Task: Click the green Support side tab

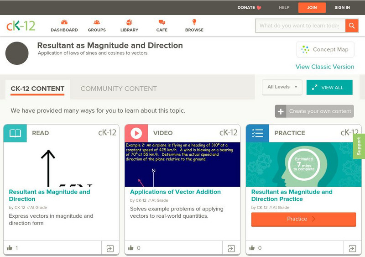Action: tap(359, 147)
